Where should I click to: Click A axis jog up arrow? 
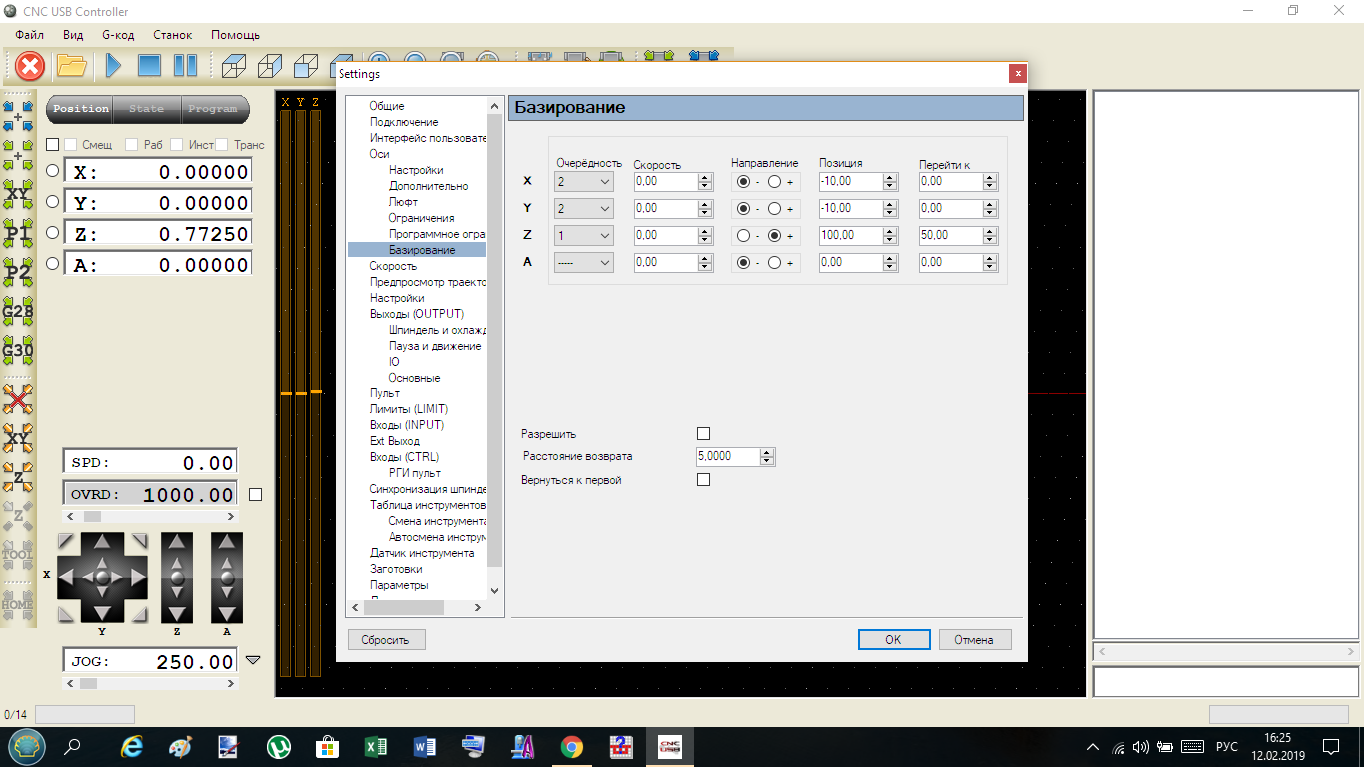point(227,544)
